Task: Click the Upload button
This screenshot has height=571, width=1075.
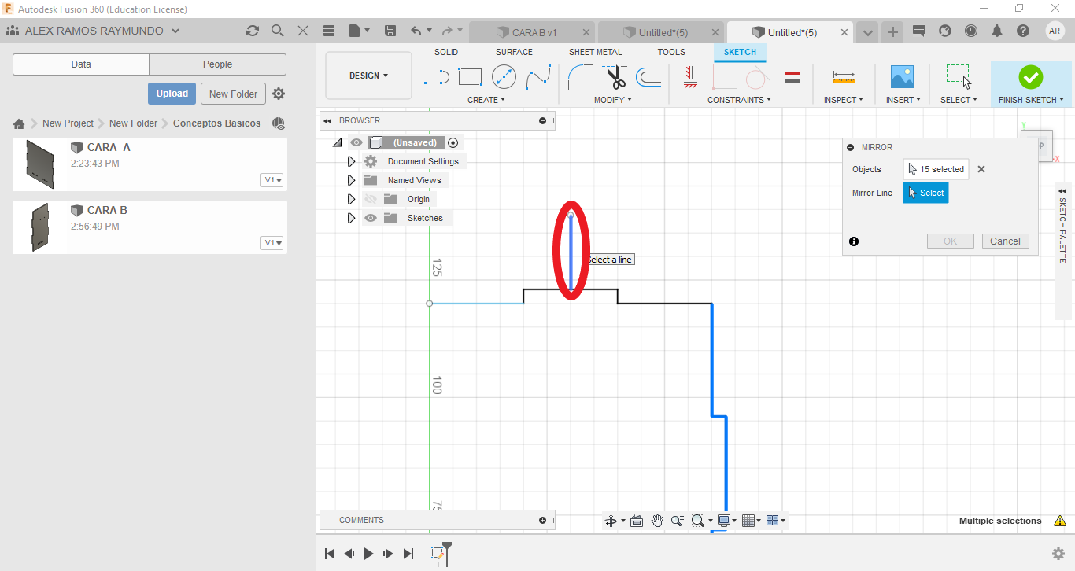Action: tap(172, 94)
